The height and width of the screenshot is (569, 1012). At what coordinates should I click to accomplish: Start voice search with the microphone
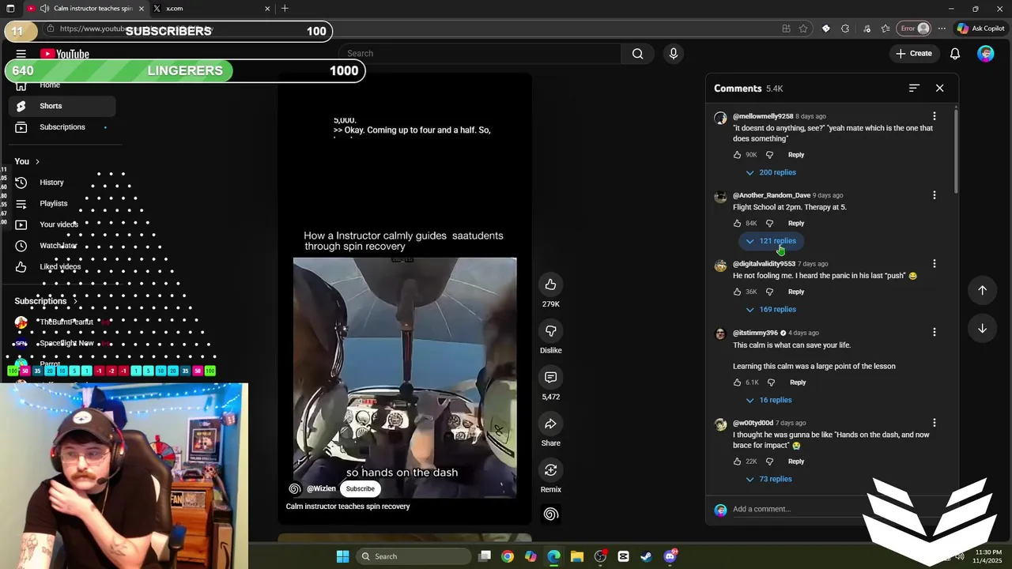674,54
